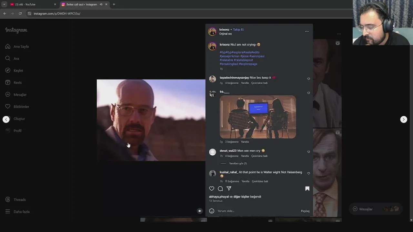Go to next post arrow
The image size is (413, 232).
pos(404,119)
